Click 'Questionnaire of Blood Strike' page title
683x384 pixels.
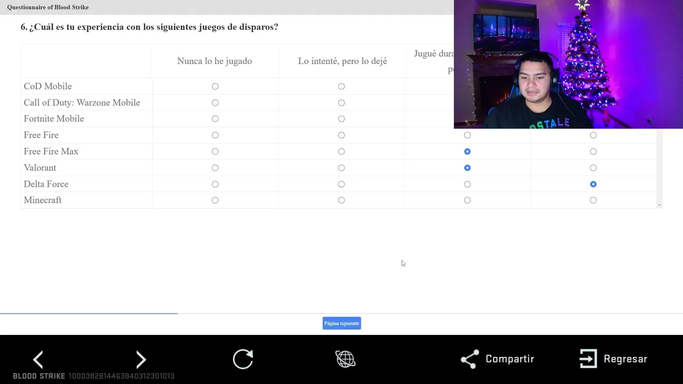tap(48, 7)
